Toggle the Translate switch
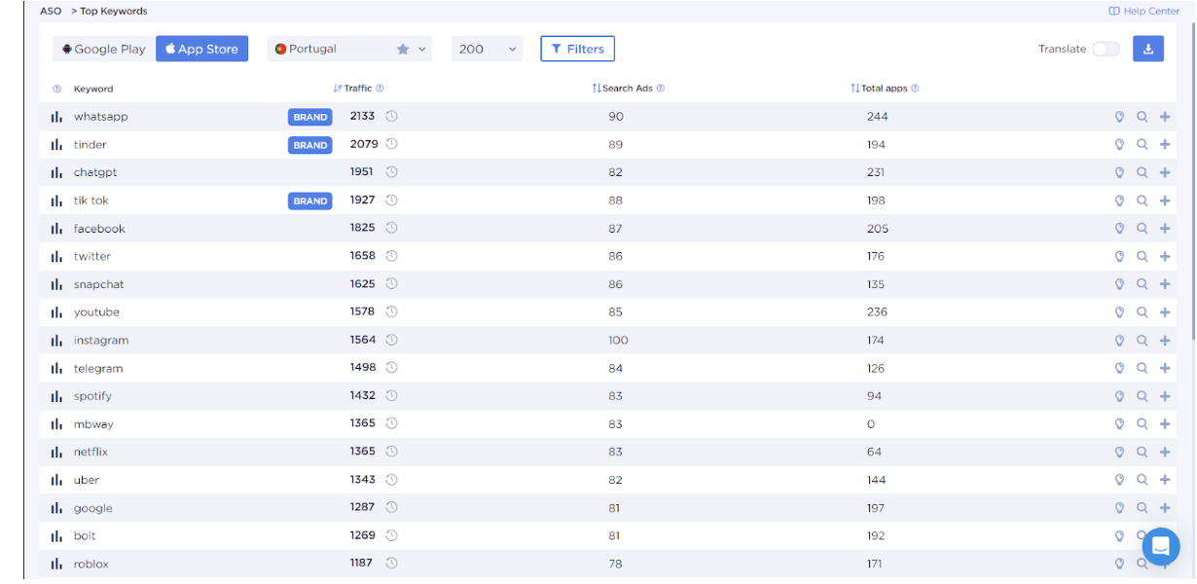The image size is (1197, 584). (1106, 49)
